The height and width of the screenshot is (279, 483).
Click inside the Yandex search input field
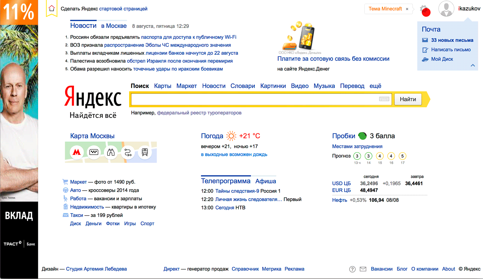[261, 99]
